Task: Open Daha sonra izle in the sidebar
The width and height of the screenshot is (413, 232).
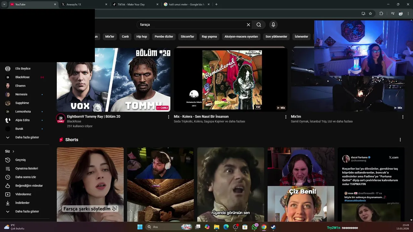Action: click(x=26, y=177)
